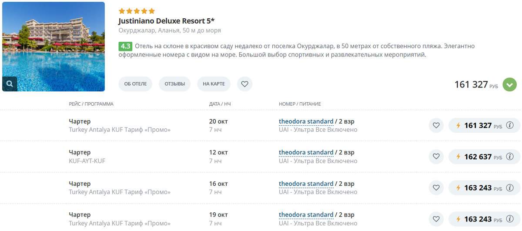Open theodora standard link for 16 окт
The height and width of the screenshot is (231, 522).
pos(306,184)
